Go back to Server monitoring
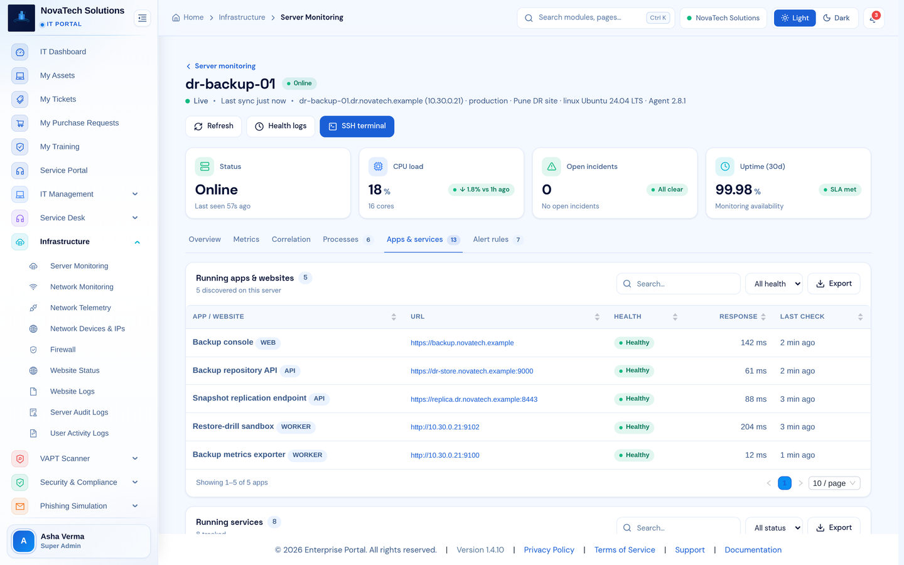The height and width of the screenshot is (565, 904). (x=221, y=67)
